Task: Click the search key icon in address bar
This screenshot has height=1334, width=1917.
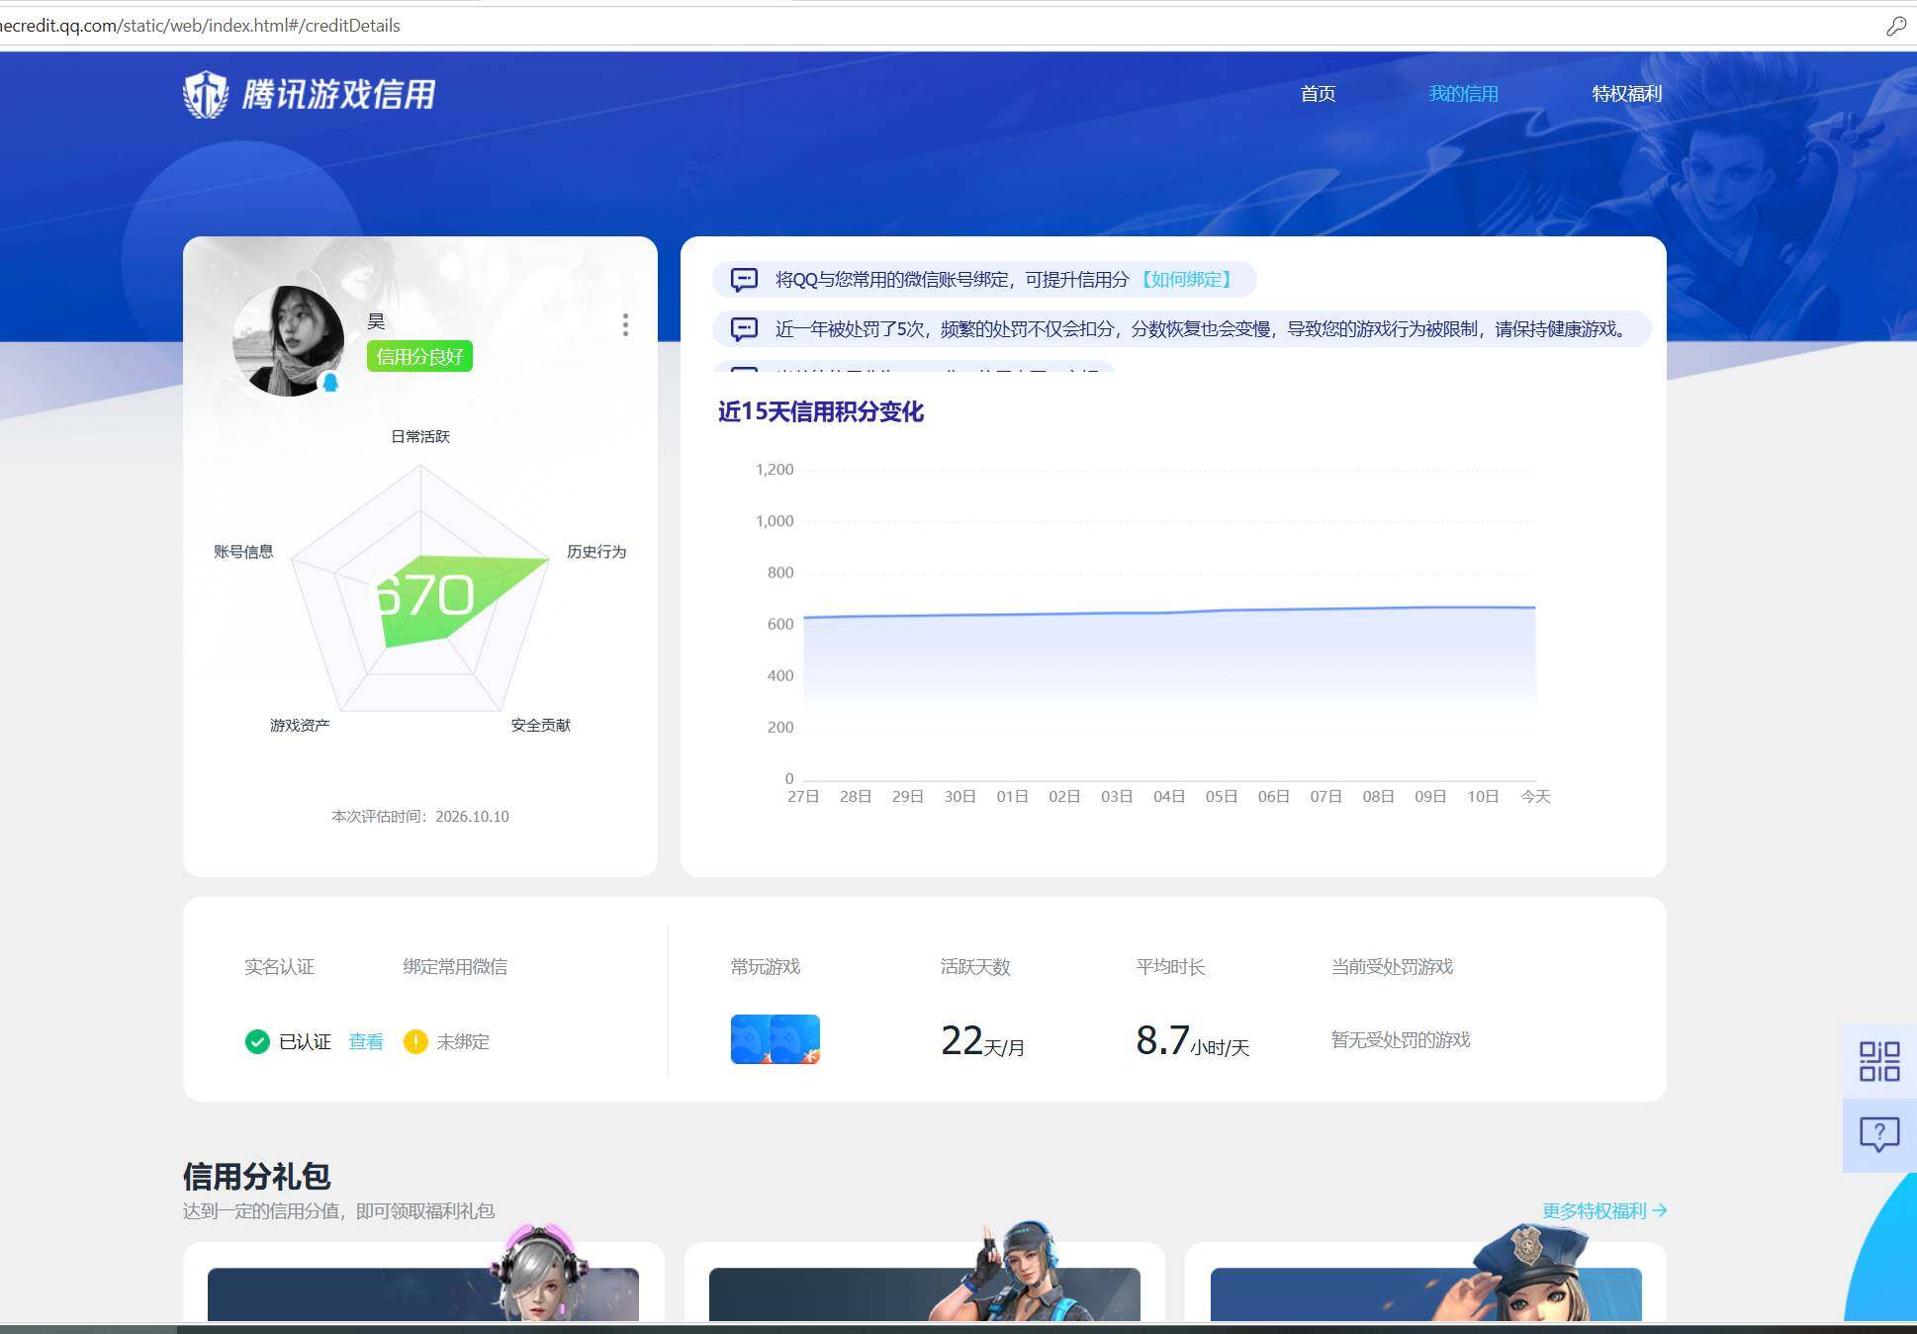Action: tap(1896, 27)
